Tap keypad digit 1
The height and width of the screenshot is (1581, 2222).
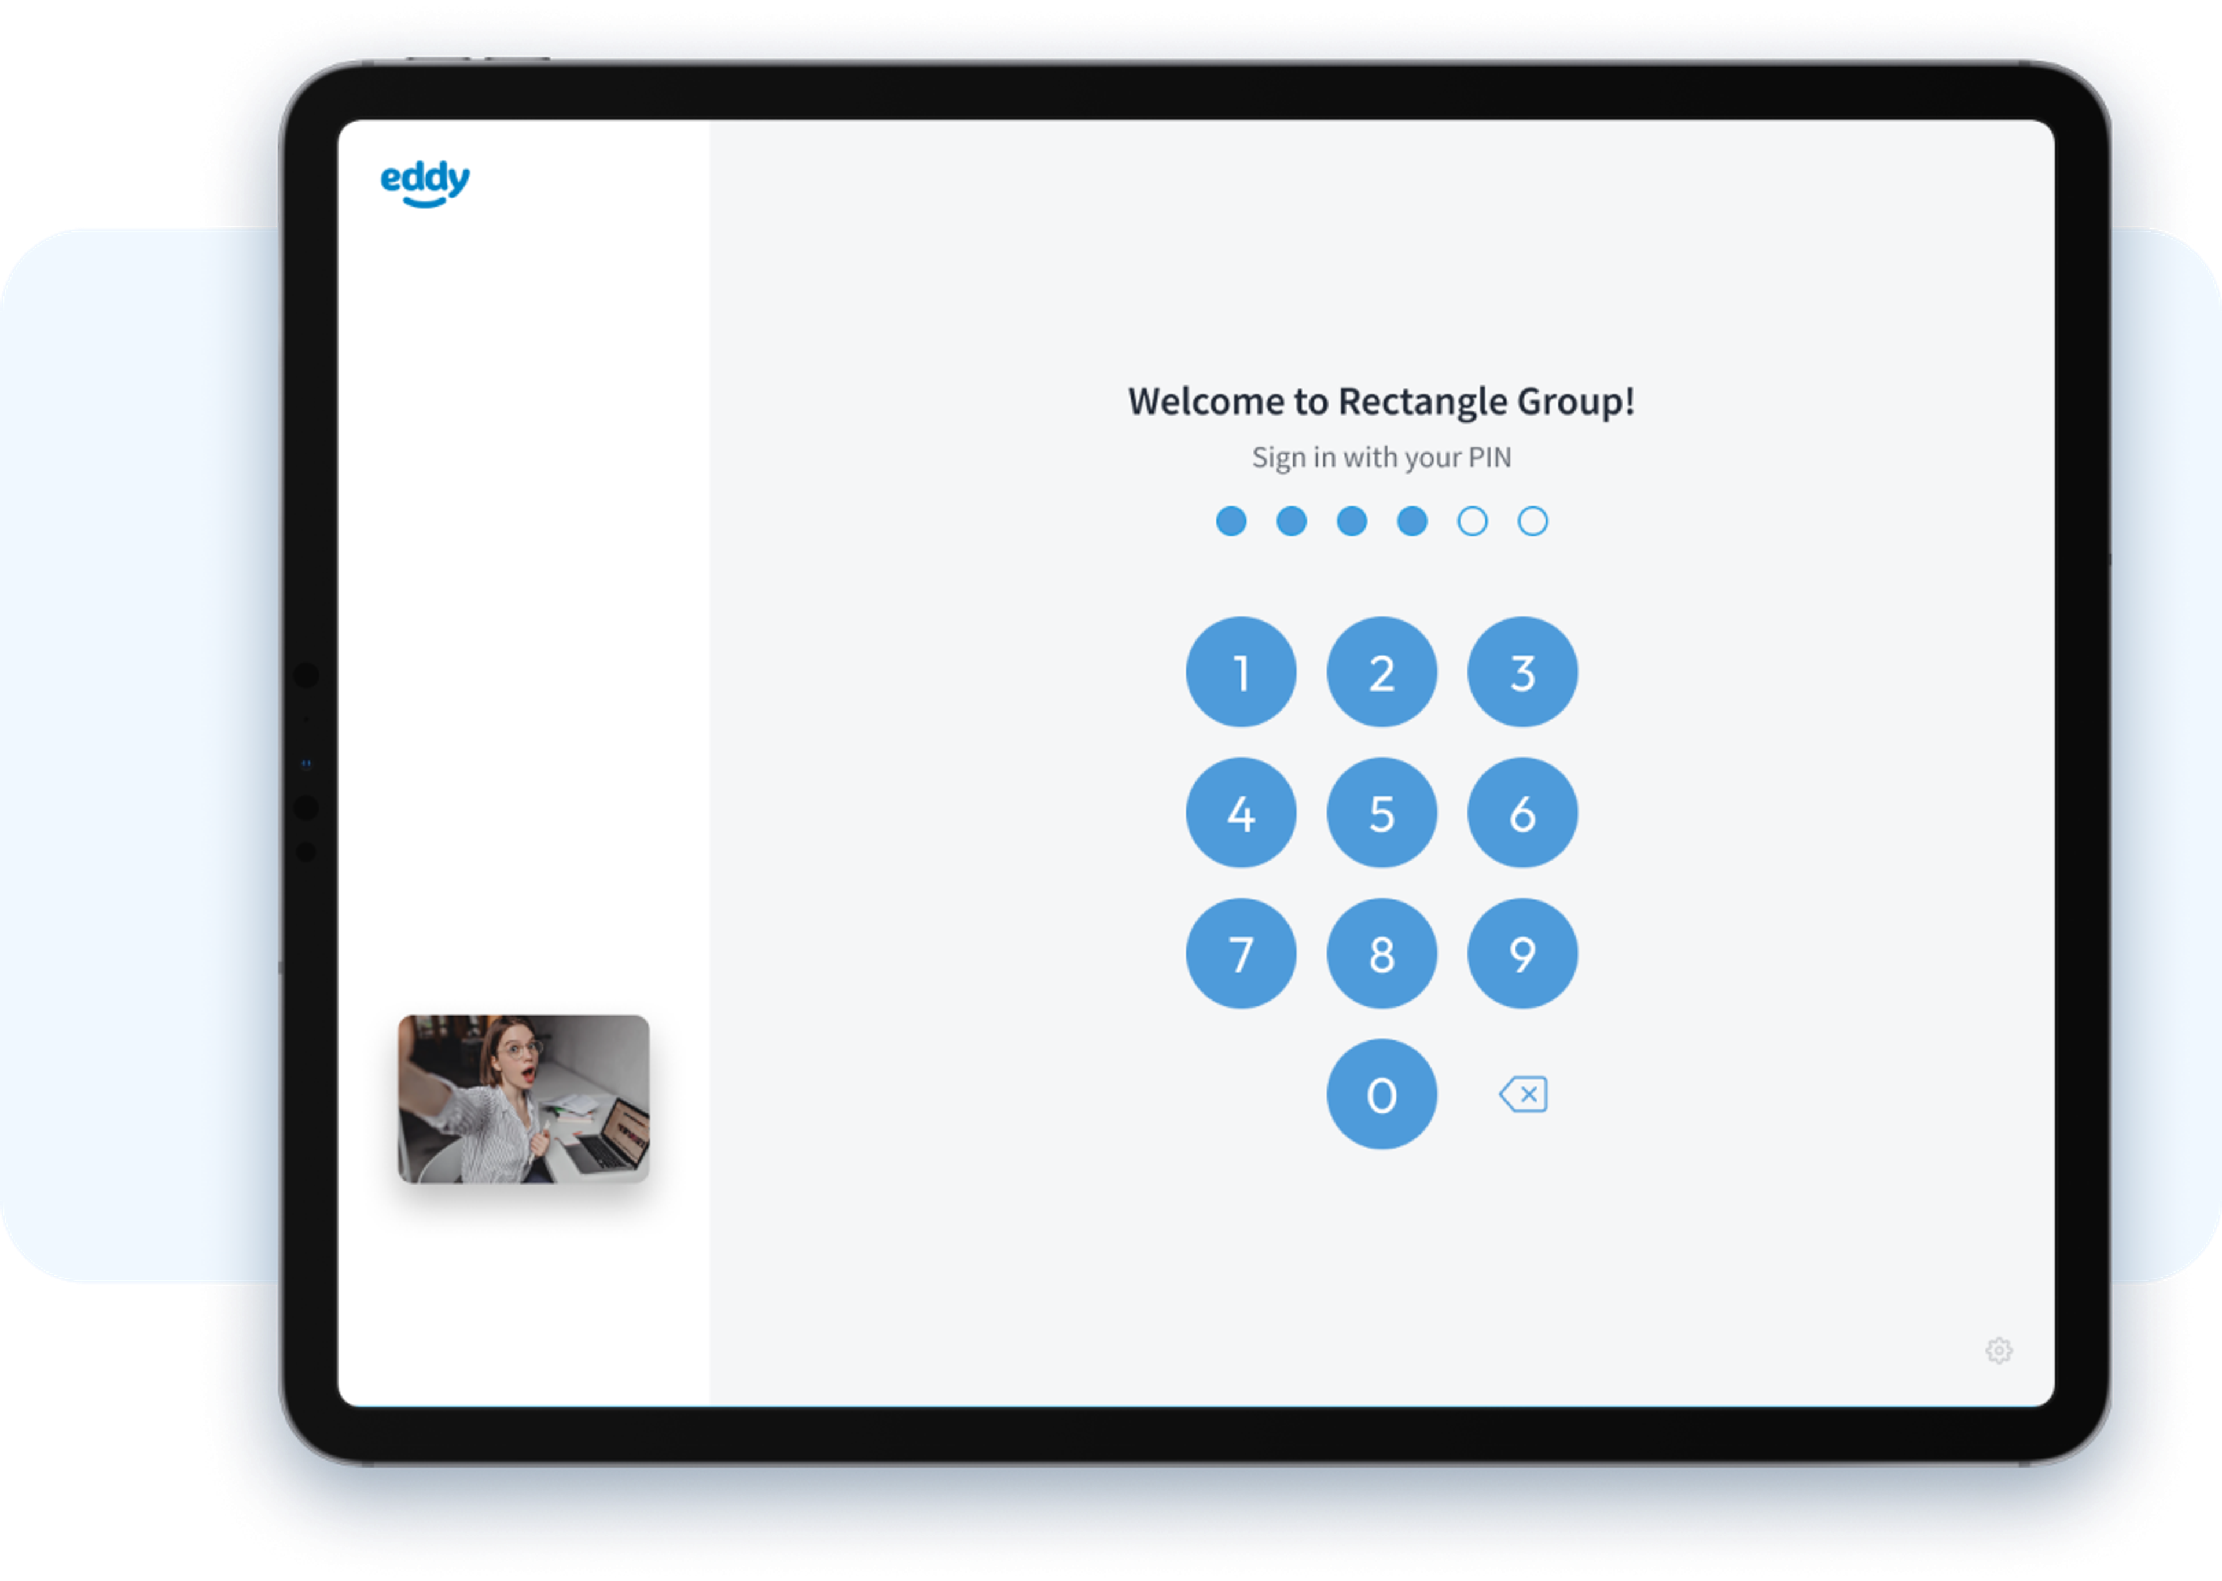(x=1241, y=672)
